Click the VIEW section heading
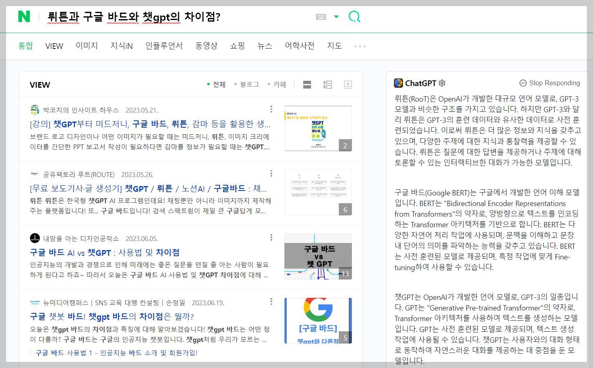Image resolution: width=593 pixels, height=368 pixels. 40,85
